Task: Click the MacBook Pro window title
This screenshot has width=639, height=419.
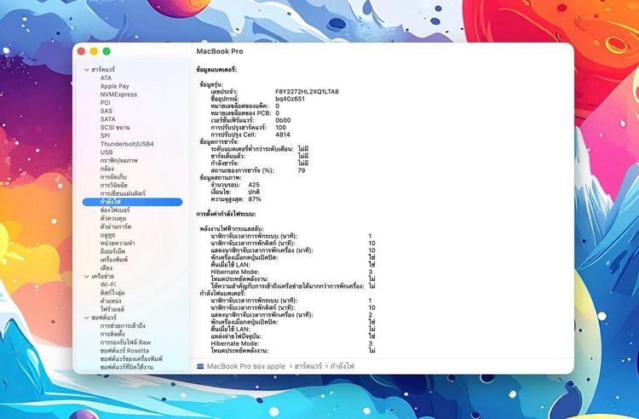Action: (220, 51)
